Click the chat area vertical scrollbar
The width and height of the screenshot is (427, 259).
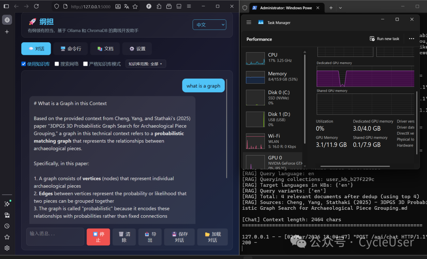pos(227,128)
